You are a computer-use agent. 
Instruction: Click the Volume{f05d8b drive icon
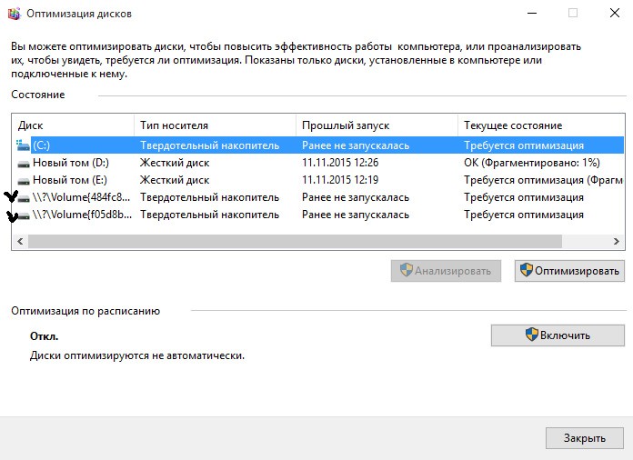point(23,215)
